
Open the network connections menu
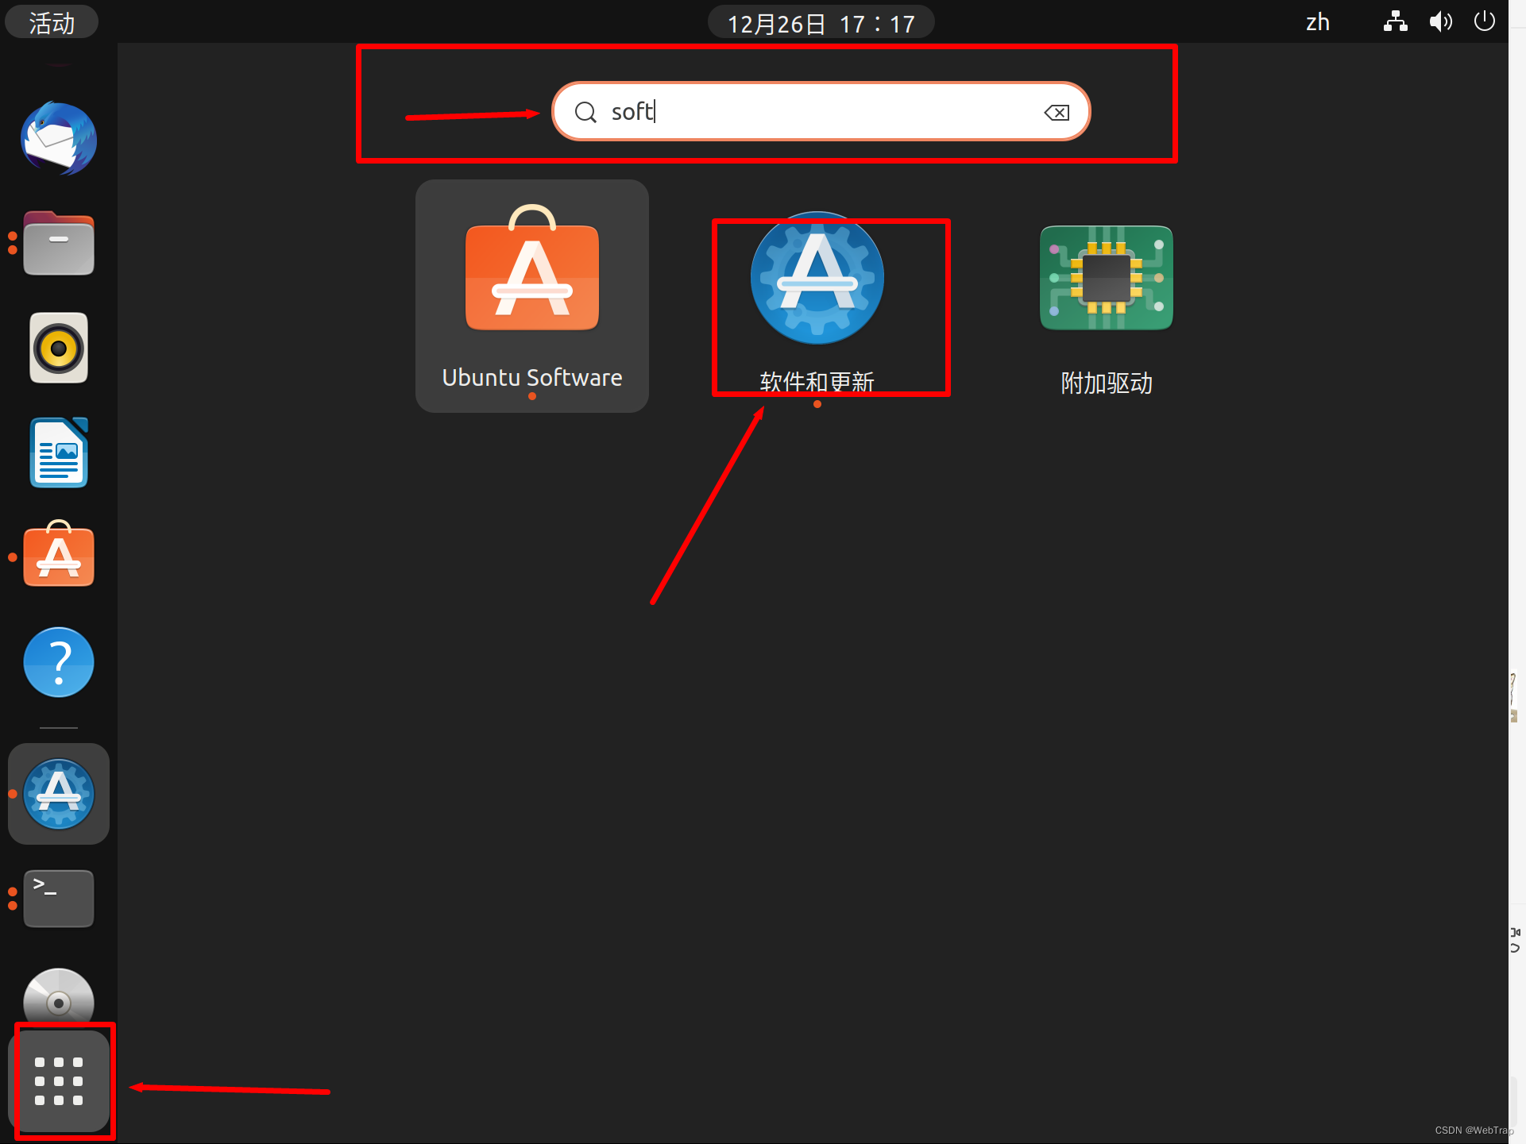(1395, 21)
